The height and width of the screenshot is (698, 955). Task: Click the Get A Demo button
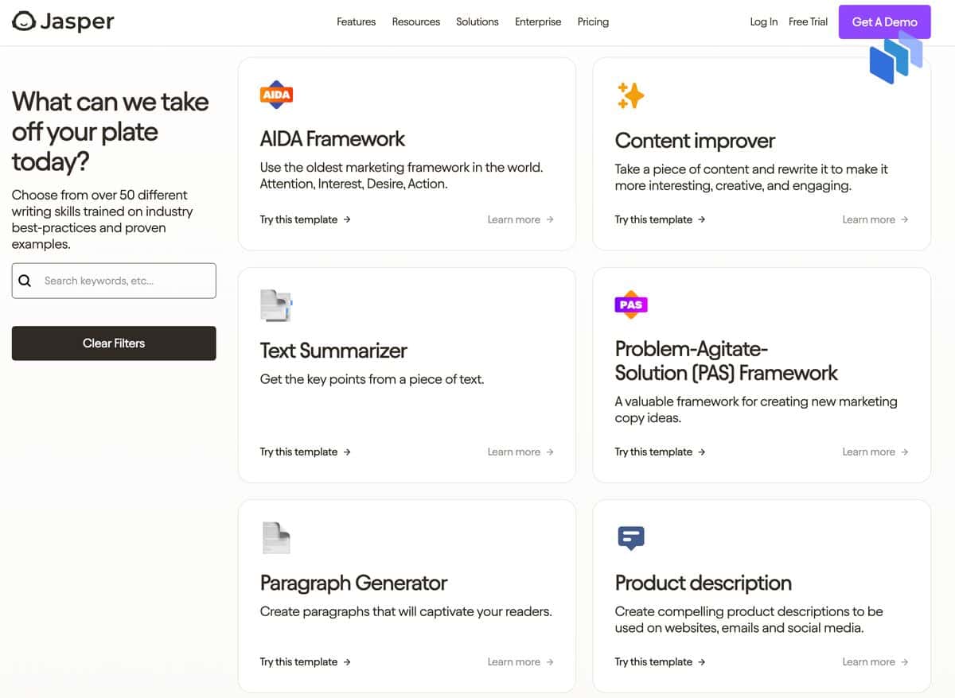[x=884, y=21]
